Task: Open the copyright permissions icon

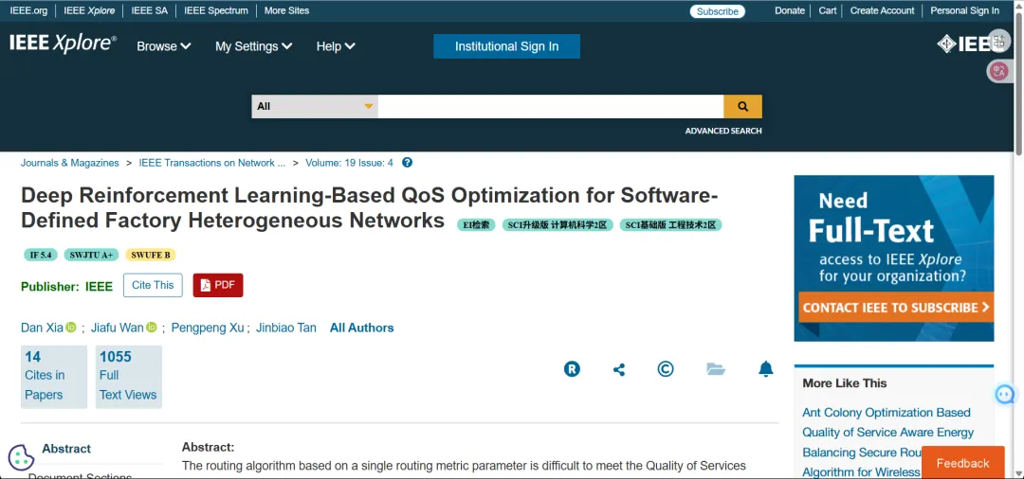Action: [665, 369]
